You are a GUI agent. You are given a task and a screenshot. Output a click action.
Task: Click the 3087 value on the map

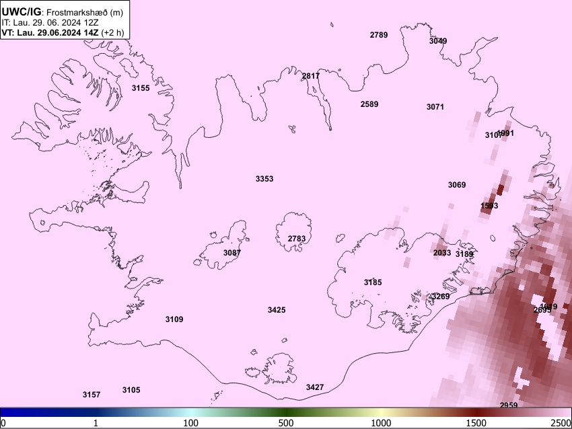[232, 253]
